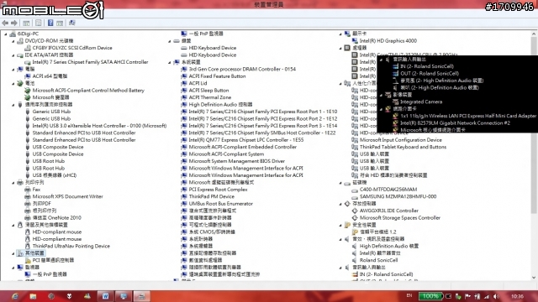
Task: Select the ThinkPad UltraNav Pointing Device icon
Action: (28, 246)
